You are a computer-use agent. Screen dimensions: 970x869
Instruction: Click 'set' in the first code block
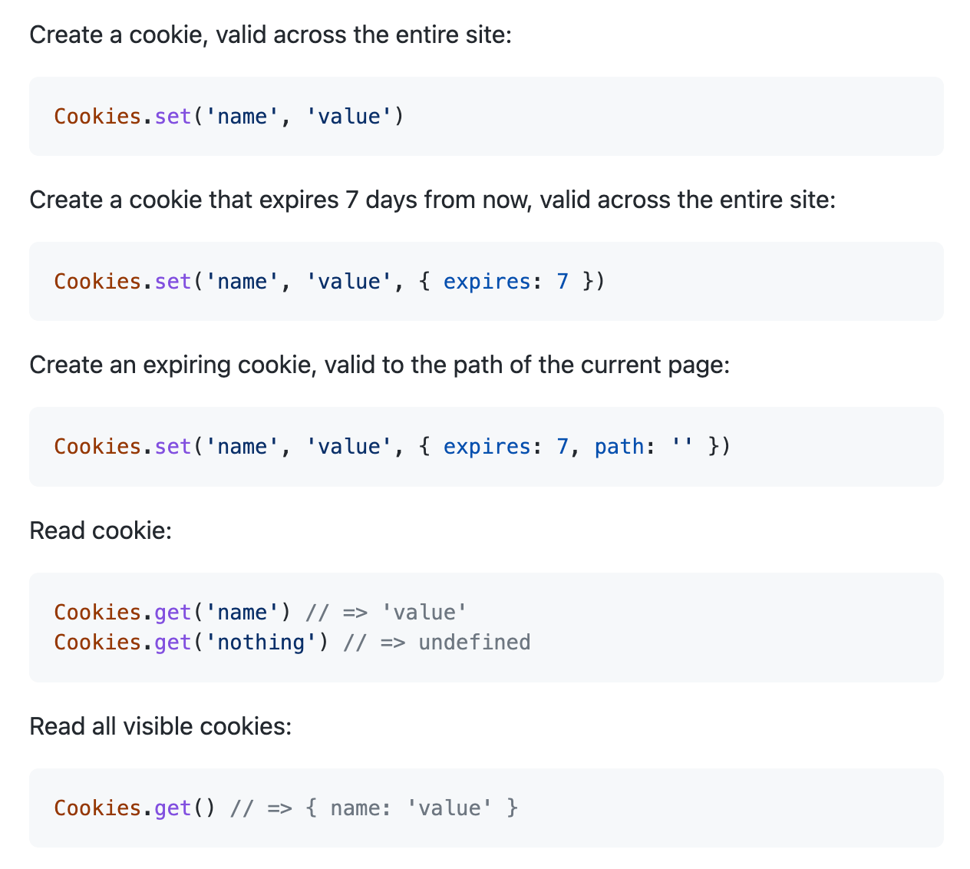173,117
